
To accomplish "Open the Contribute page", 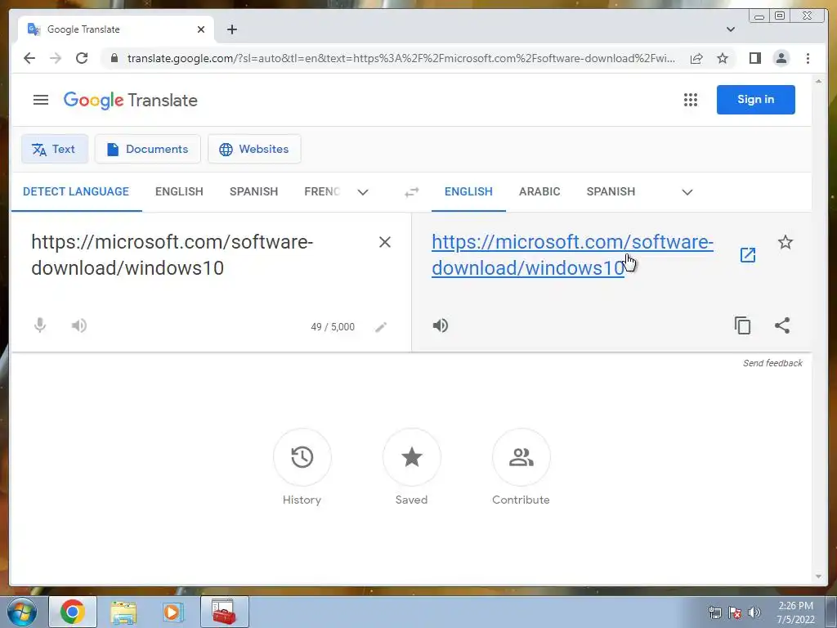I will coord(521,457).
